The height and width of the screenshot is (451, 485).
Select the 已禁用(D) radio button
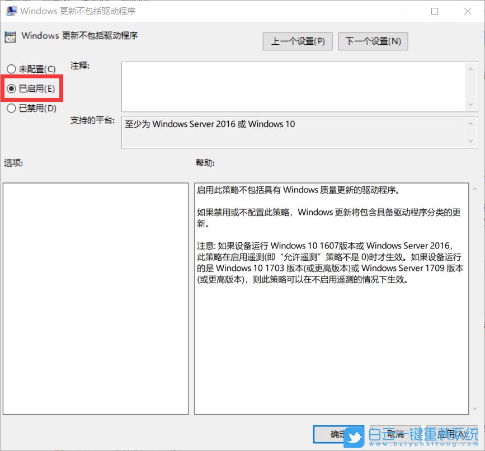(x=11, y=108)
